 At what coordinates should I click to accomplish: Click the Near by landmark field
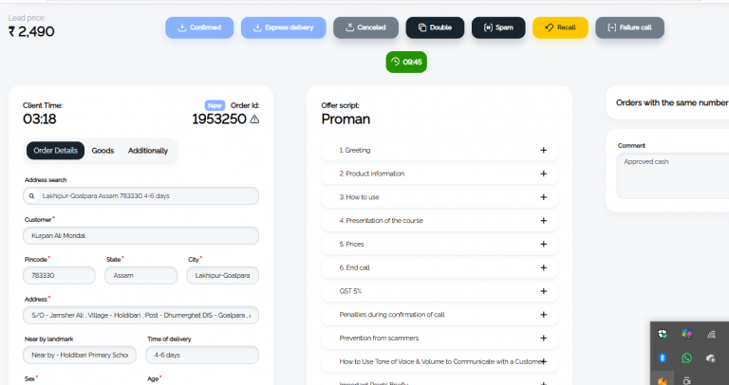80,355
